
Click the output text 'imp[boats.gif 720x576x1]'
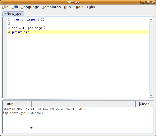pos(24,113)
